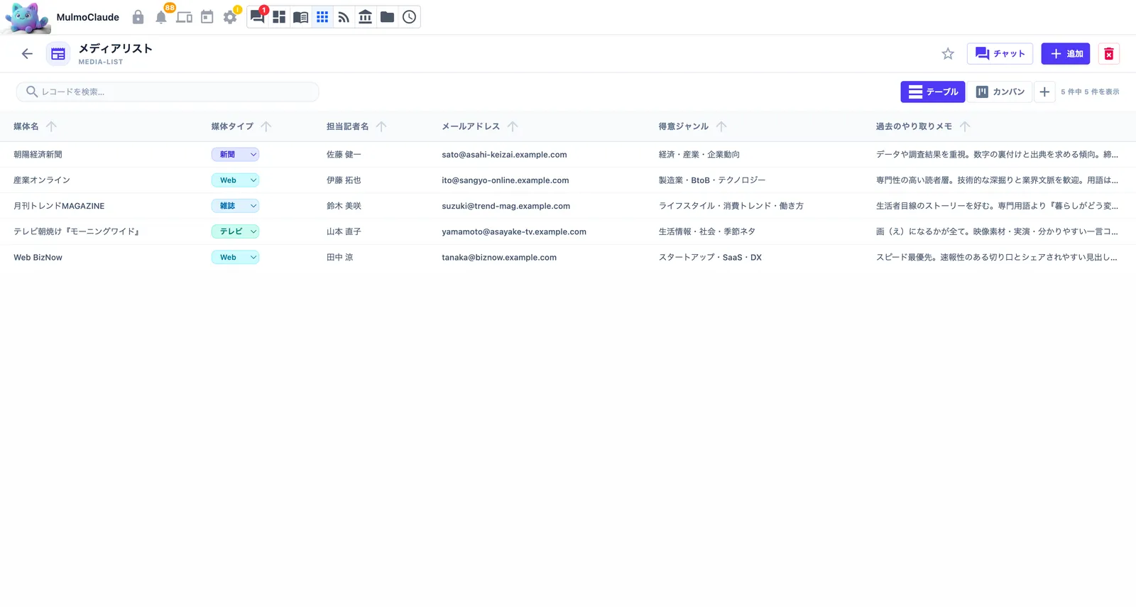Sort by 過去のやり取りメモ column arrow
This screenshot has height=607, width=1136.
pyautogui.click(x=965, y=126)
